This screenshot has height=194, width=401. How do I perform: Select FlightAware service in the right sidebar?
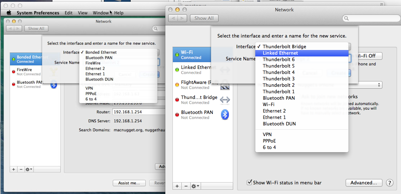202,85
